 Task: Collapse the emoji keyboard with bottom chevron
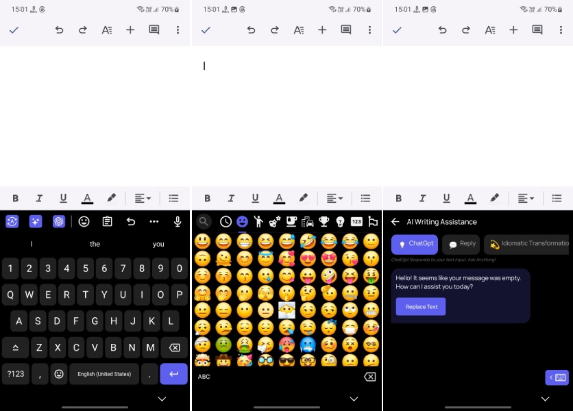354,399
